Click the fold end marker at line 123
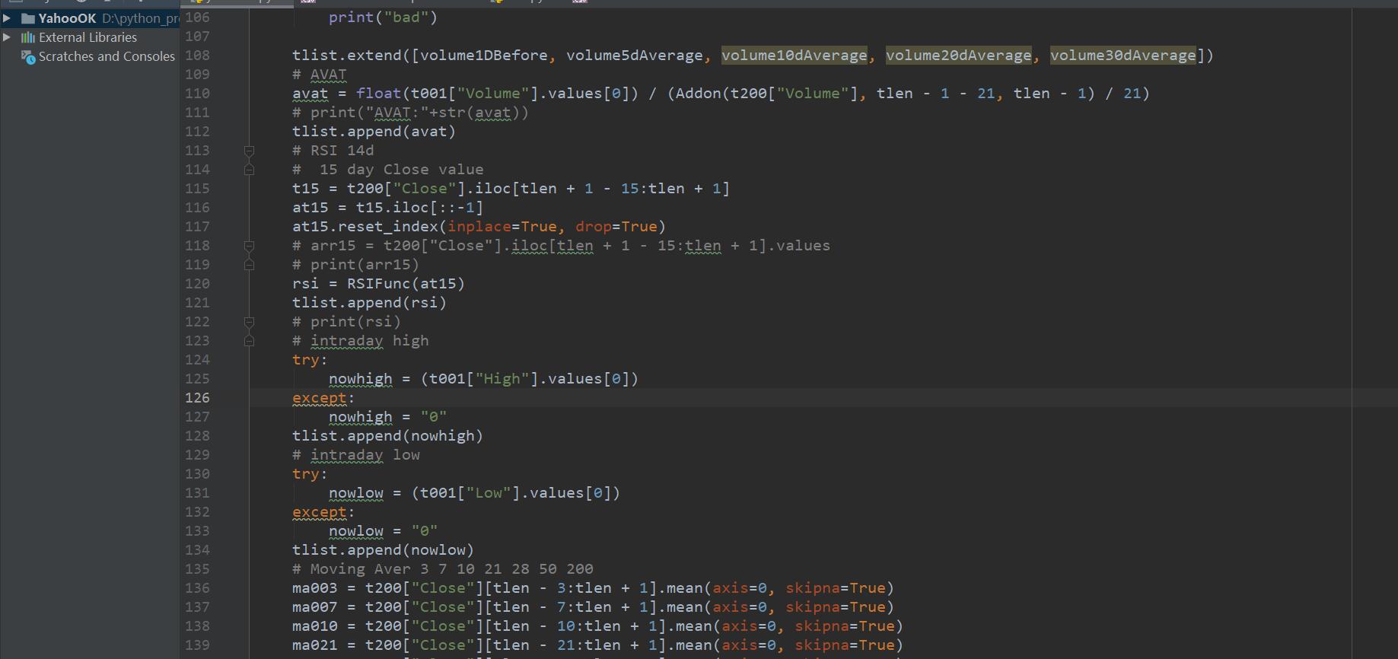This screenshot has width=1398, height=659. [x=249, y=341]
